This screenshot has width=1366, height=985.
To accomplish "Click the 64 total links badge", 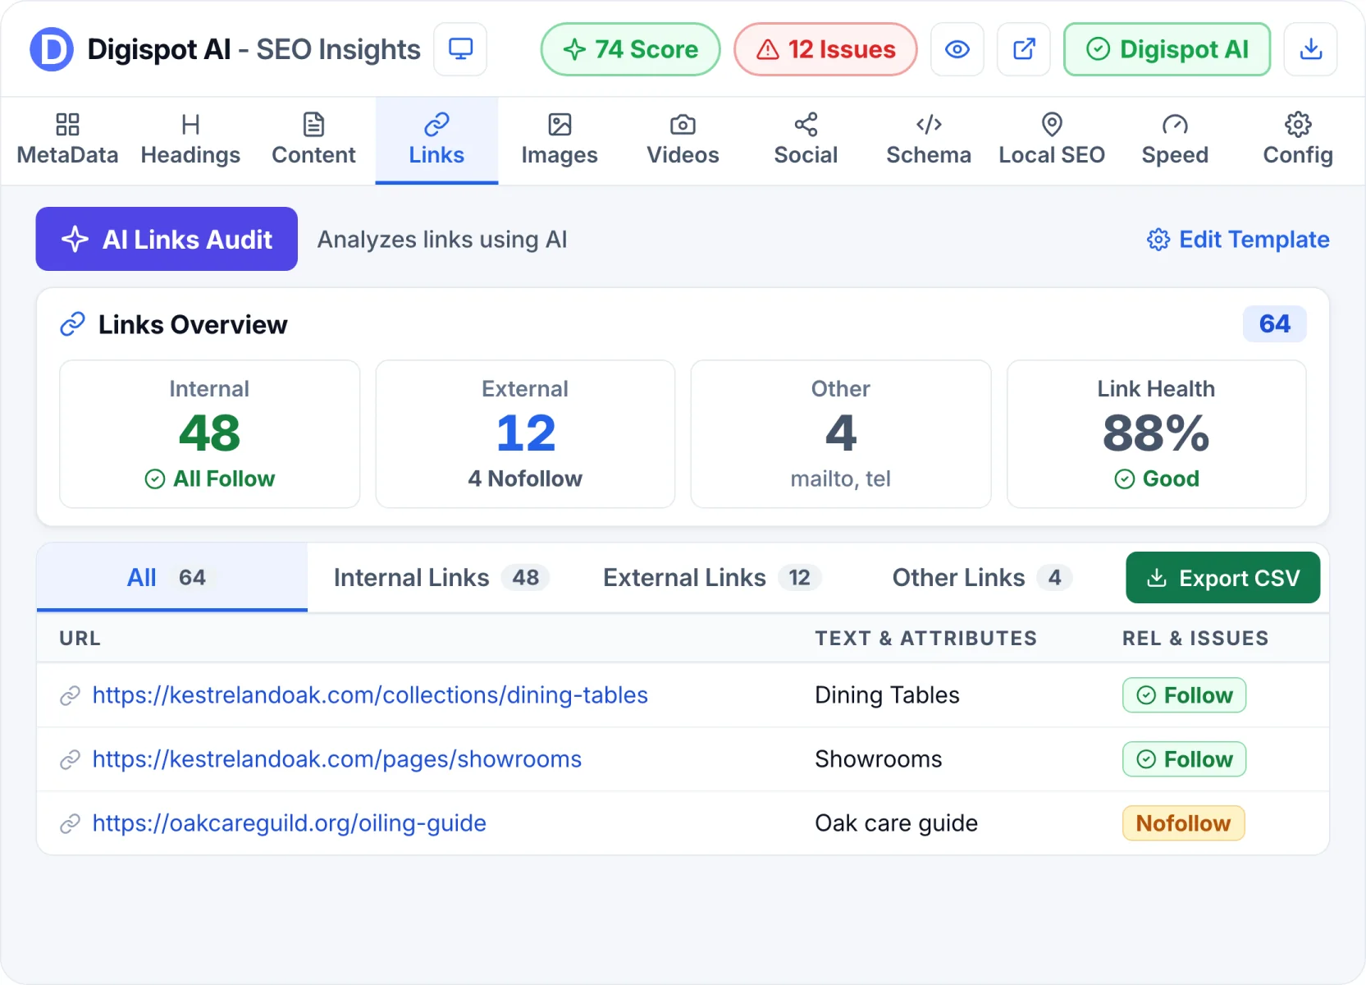I will [x=1274, y=324].
